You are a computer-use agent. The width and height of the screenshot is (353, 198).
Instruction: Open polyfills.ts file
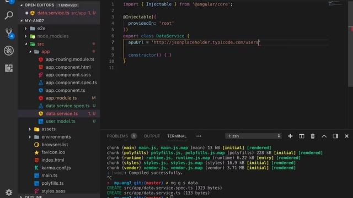pos(59,183)
